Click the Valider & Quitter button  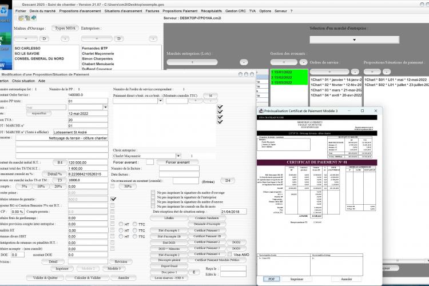tap(45, 278)
